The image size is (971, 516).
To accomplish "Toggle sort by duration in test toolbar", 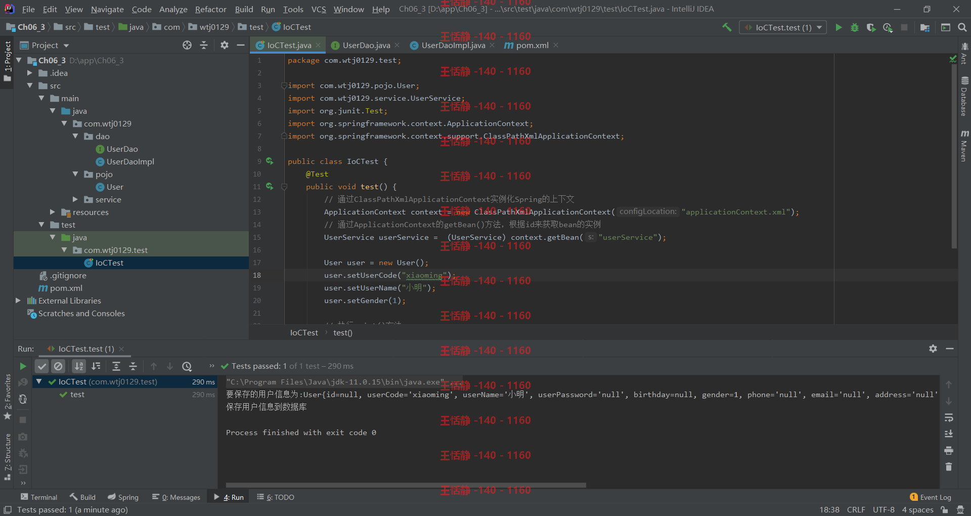I will point(96,366).
